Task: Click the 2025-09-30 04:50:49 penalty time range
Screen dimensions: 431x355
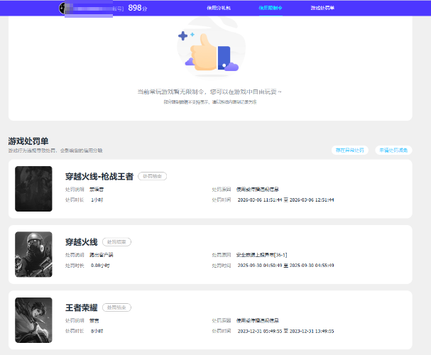Action: (285, 266)
